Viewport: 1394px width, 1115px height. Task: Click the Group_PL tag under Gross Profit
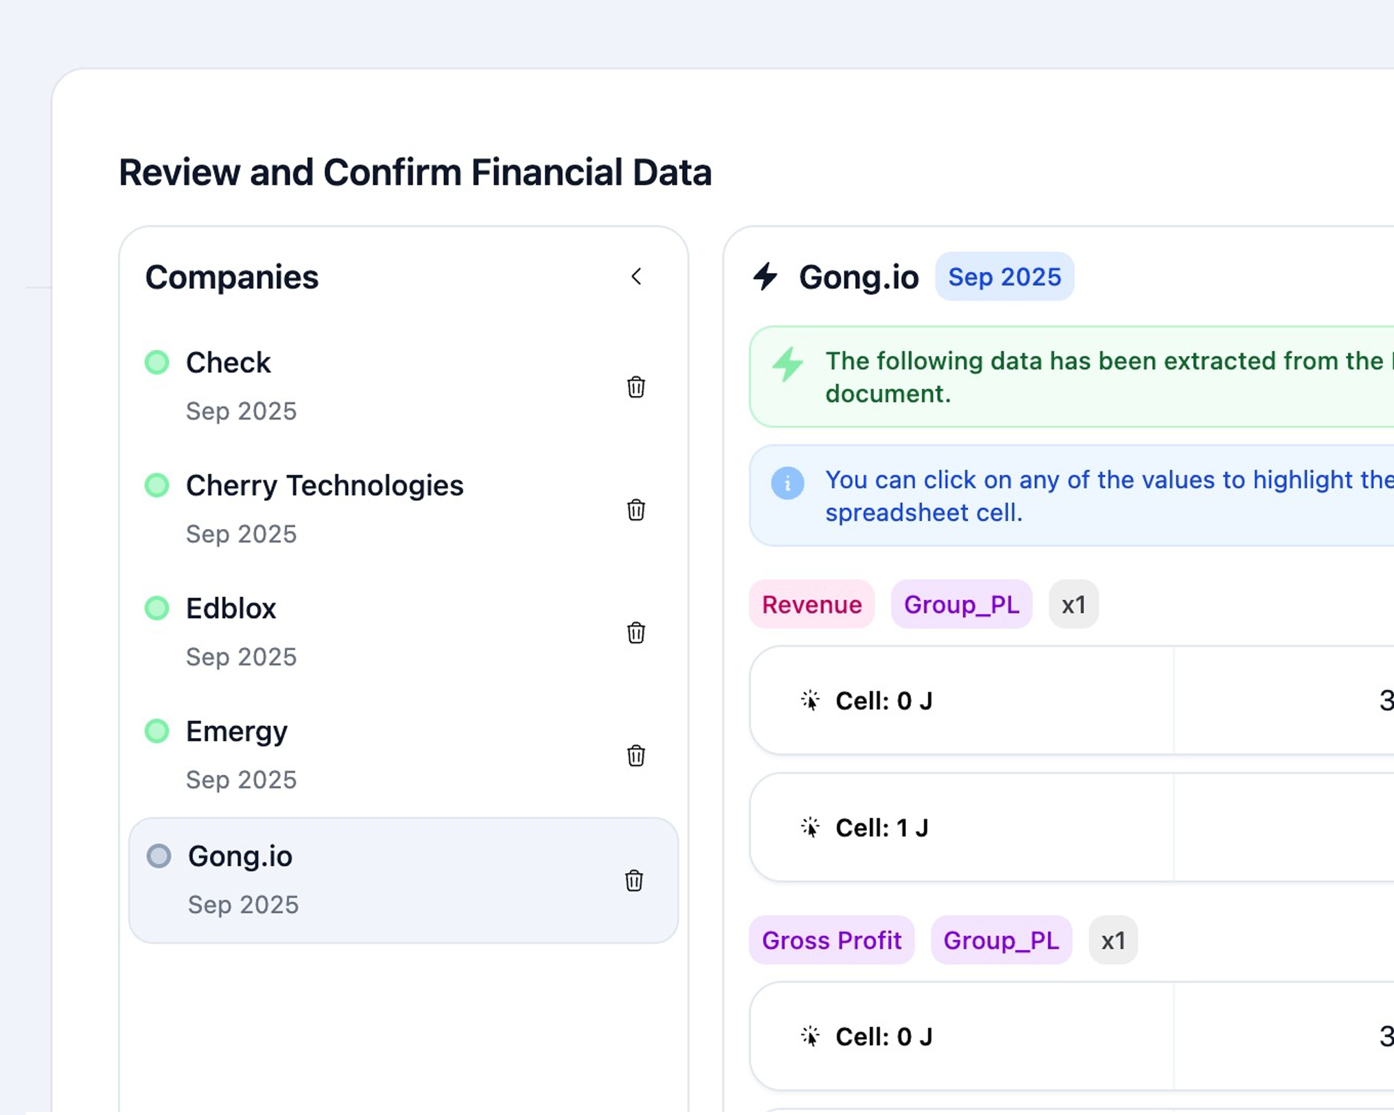click(1000, 941)
